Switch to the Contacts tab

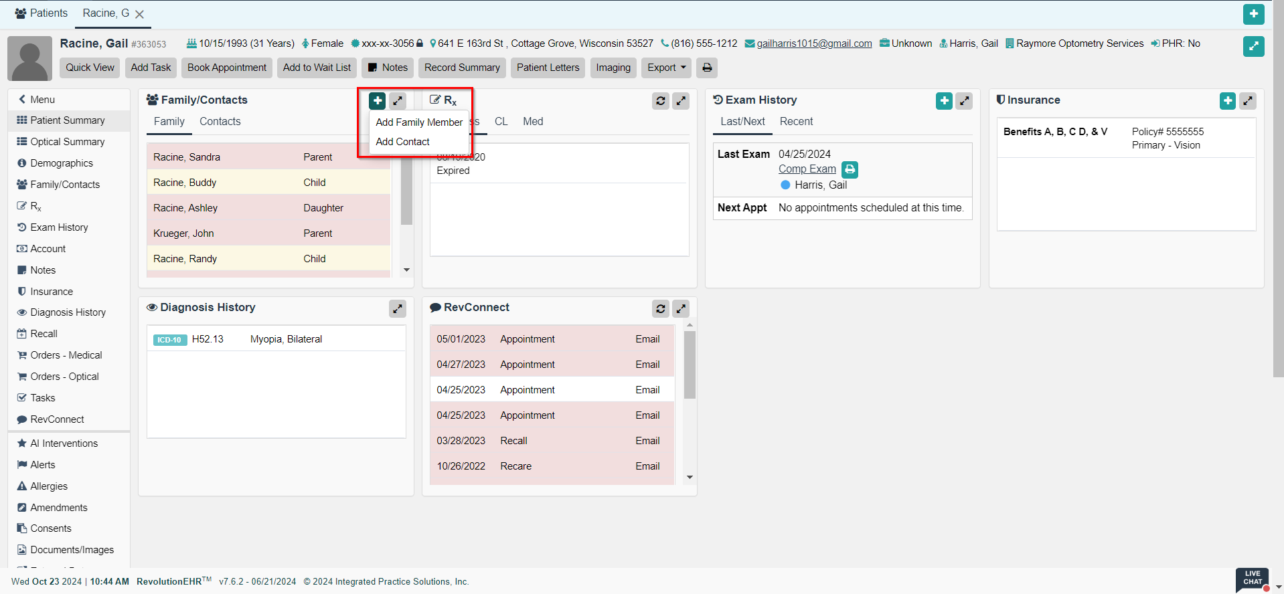pyautogui.click(x=220, y=122)
